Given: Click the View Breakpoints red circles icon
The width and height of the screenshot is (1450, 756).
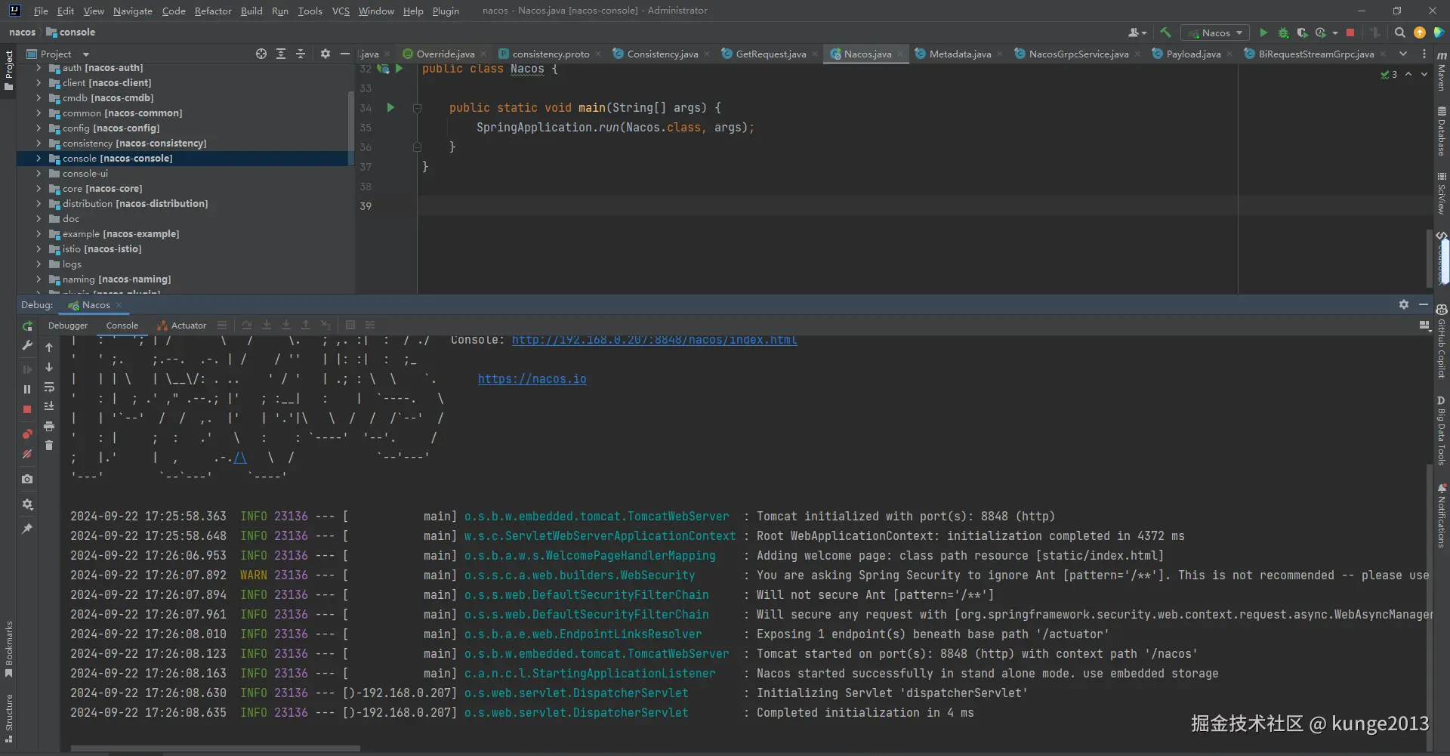Looking at the screenshot, I should 27,434.
